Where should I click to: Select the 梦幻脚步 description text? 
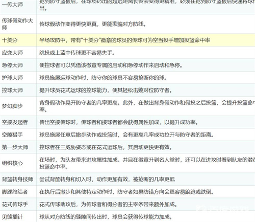147,106
